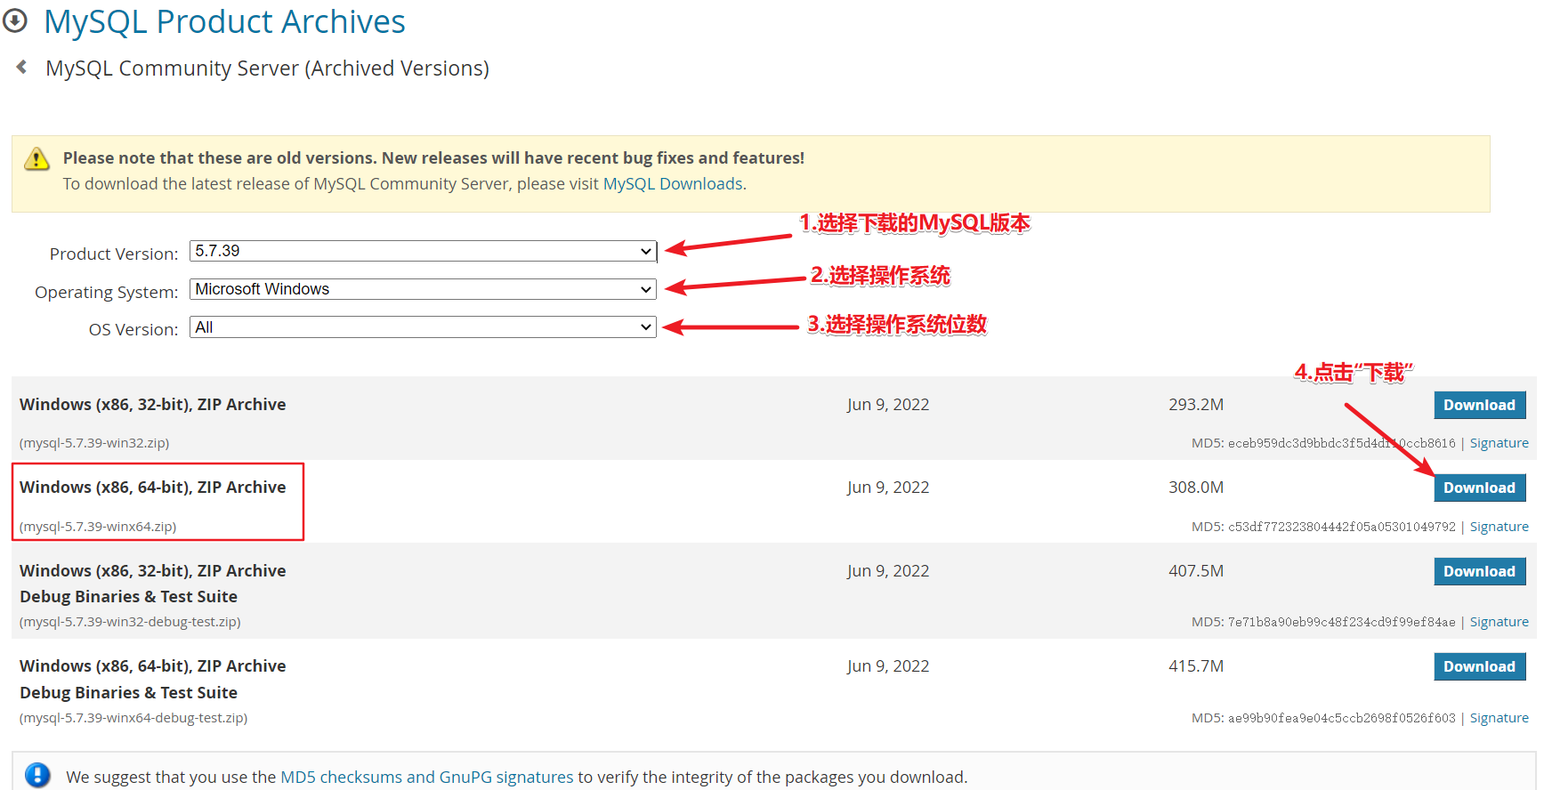The height and width of the screenshot is (790, 1552).
Task: Click the filename (mysql-5.7.39-winx64.zip)
Action: click(98, 527)
